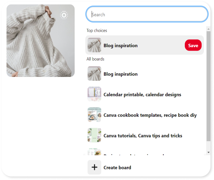Click the board list scrollbar thumb

208,86
